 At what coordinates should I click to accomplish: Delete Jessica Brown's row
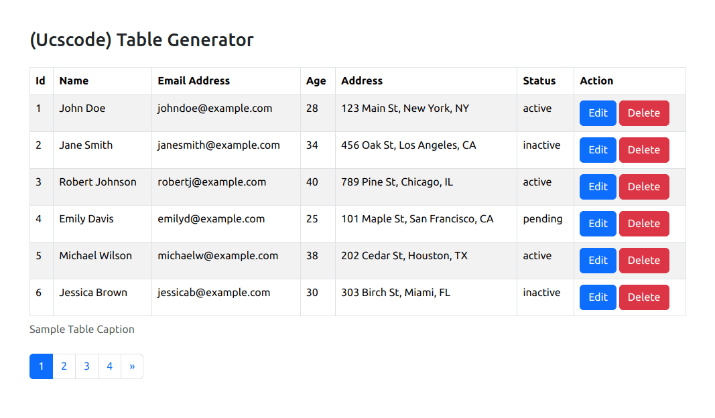pyautogui.click(x=644, y=297)
